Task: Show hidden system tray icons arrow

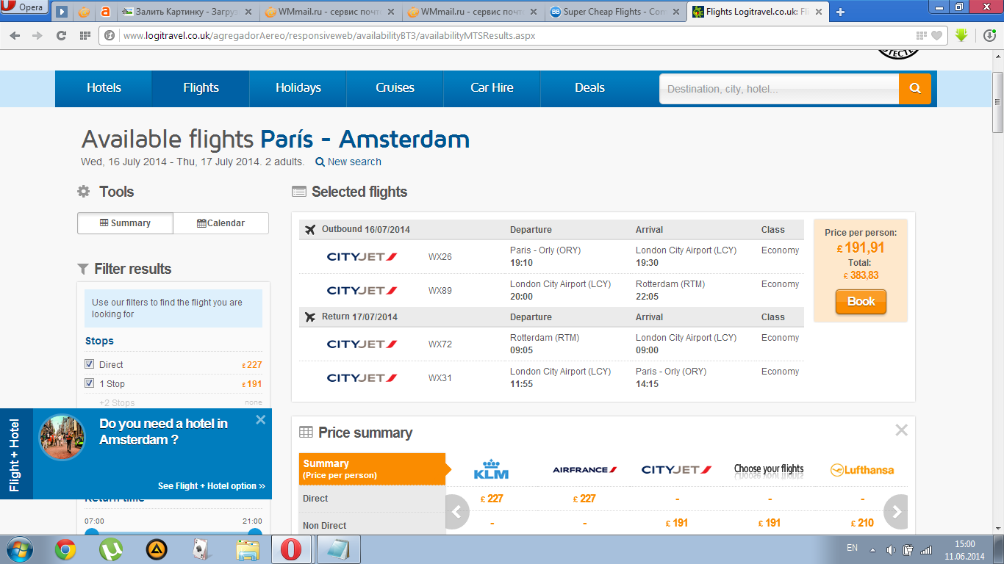Action: [872, 549]
